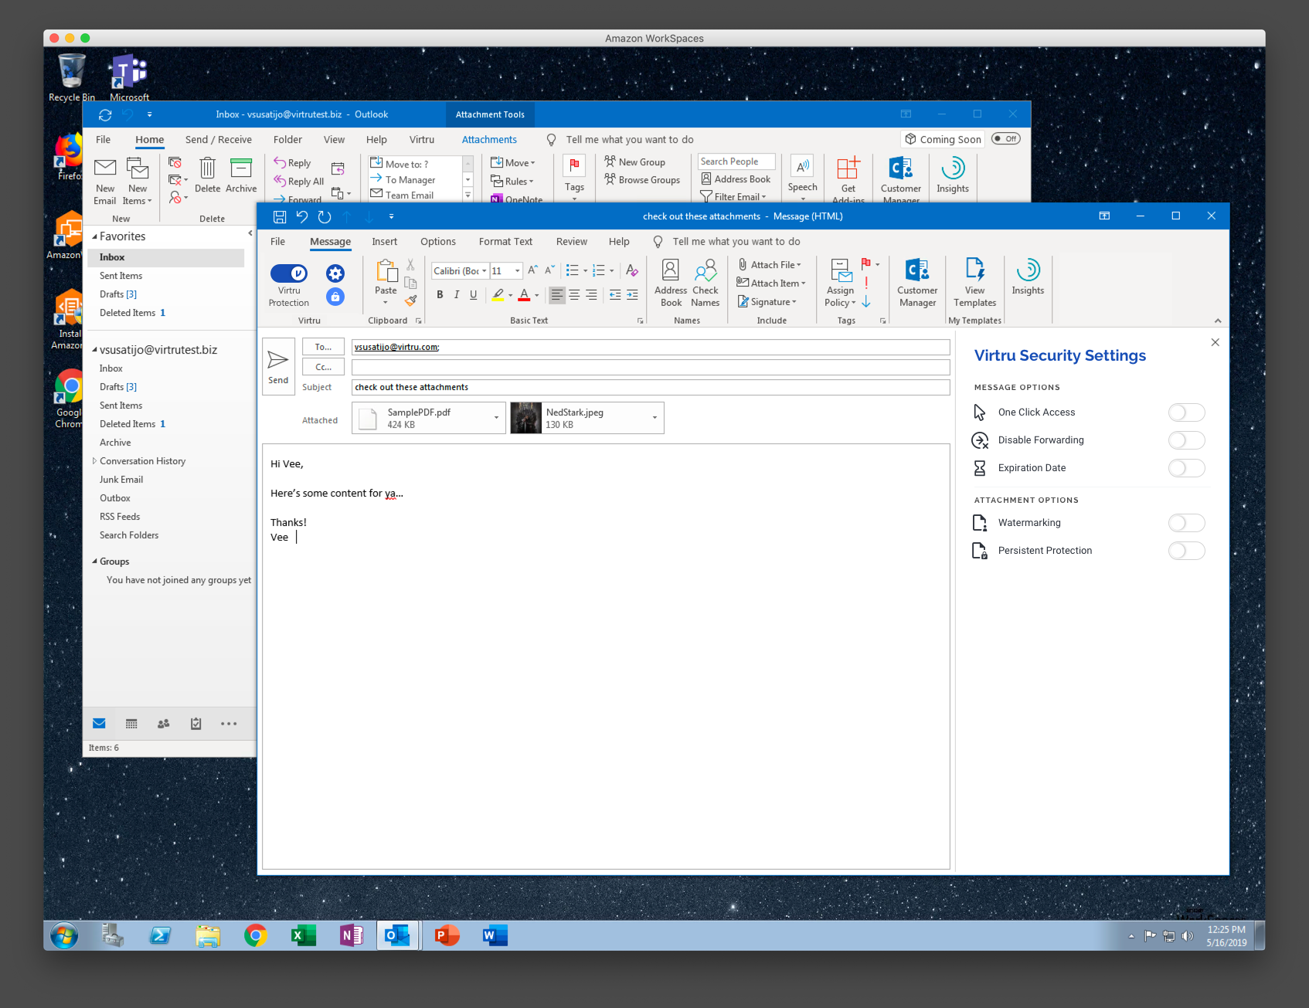Switch to the Format Text tab
Image resolution: width=1309 pixels, height=1008 pixels.
point(505,242)
